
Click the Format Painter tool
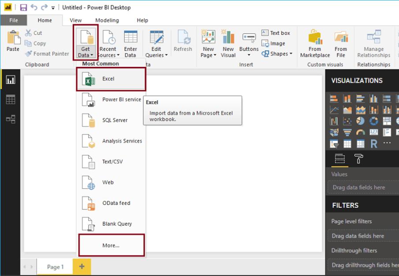[x=47, y=54]
